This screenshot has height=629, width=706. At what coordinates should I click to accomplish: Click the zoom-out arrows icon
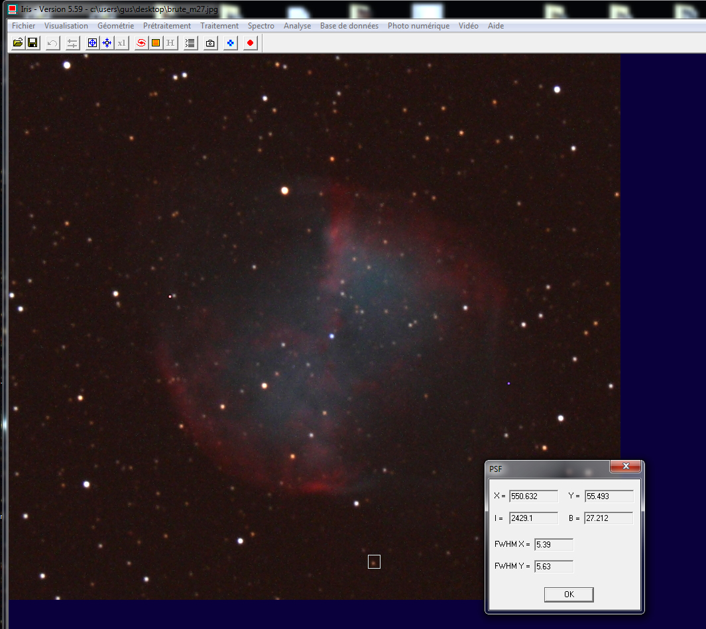pyautogui.click(x=107, y=43)
